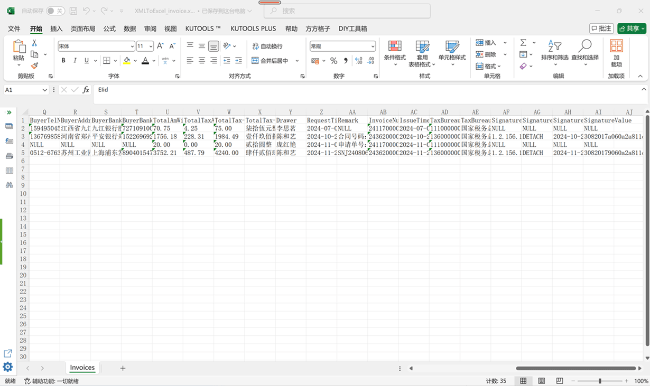Open the fill color dropdown arrow

click(135, 61)
